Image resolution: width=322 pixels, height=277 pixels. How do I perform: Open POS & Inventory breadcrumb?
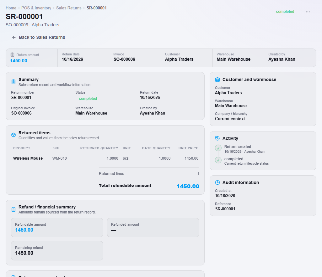(36, 8)
